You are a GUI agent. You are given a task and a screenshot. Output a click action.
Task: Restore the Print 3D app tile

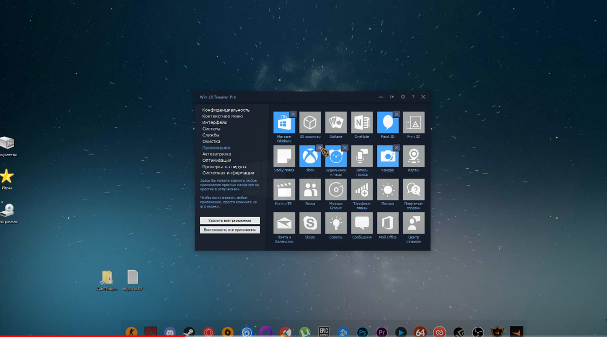click(x=414, y=123)
